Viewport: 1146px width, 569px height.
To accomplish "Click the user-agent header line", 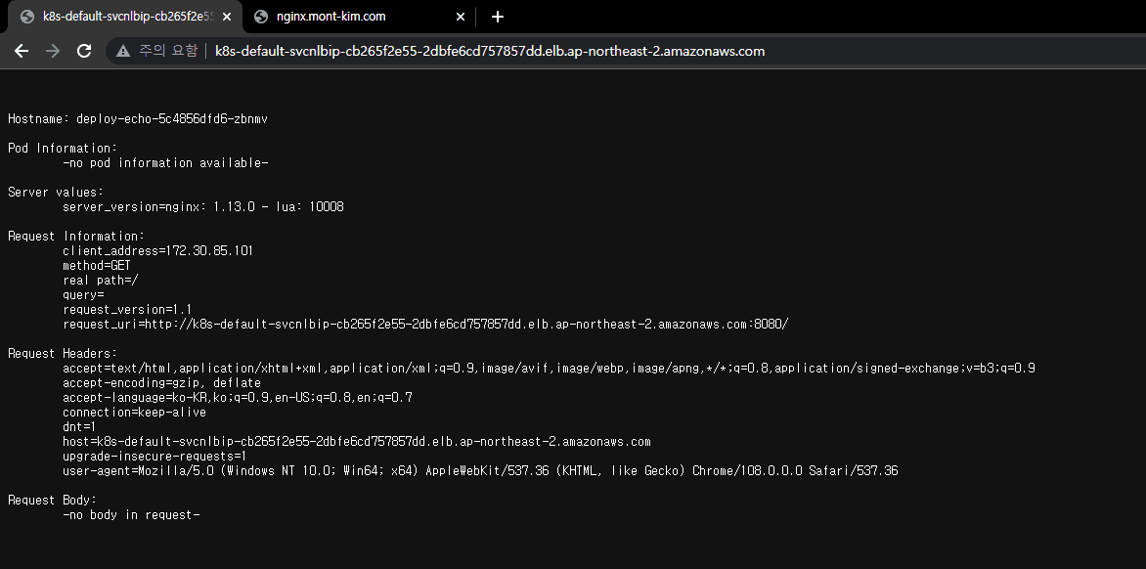I will click(x=479, y=471).
